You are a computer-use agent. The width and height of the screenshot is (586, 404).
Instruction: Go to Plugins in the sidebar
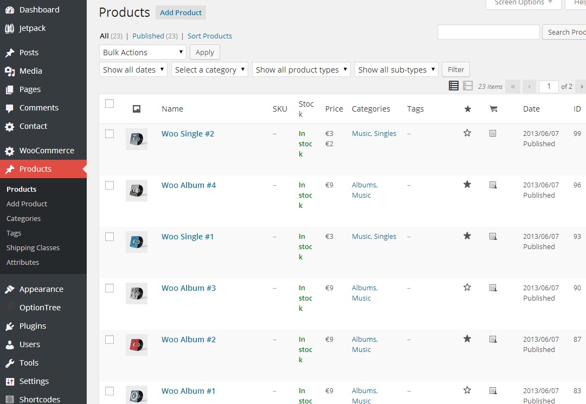point(33,326)
